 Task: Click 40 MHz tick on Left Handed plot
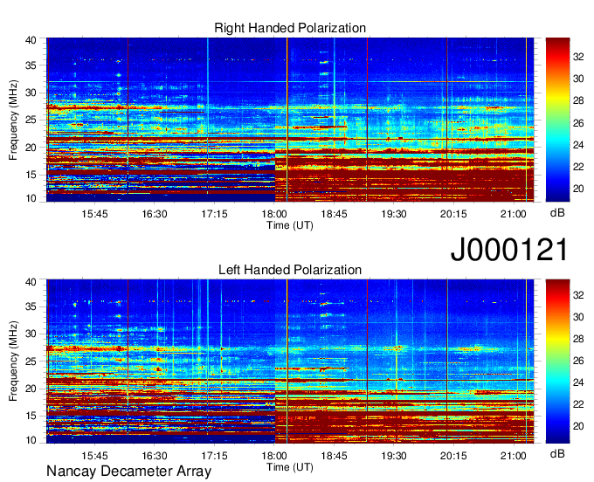[31, 282]
